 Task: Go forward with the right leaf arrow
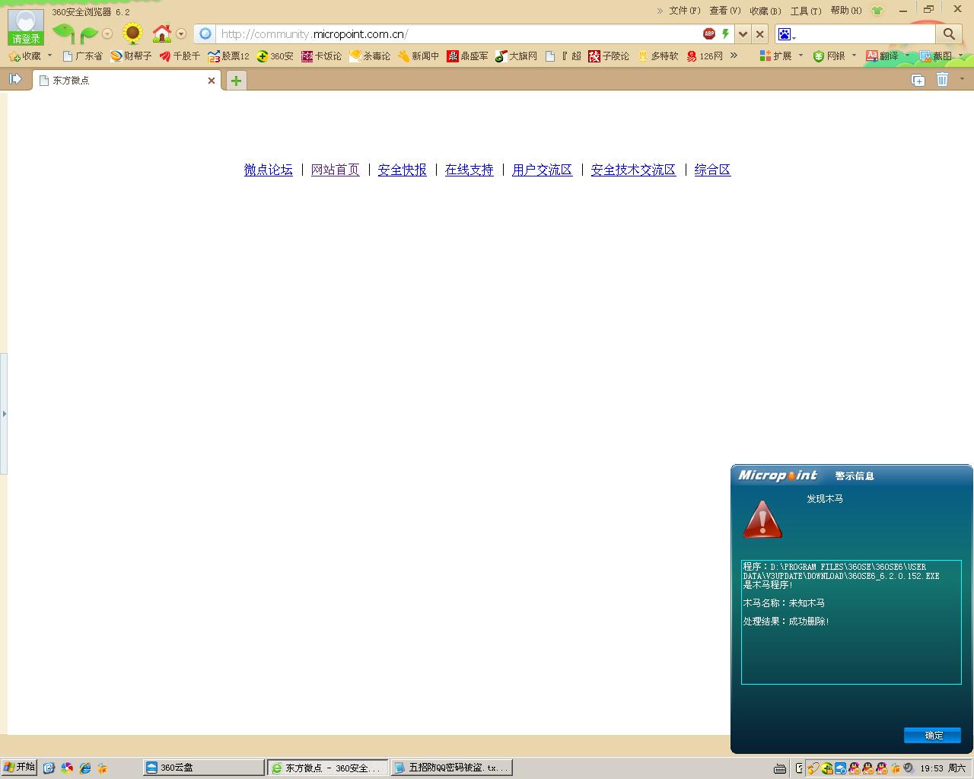click(x=89, y=34)
